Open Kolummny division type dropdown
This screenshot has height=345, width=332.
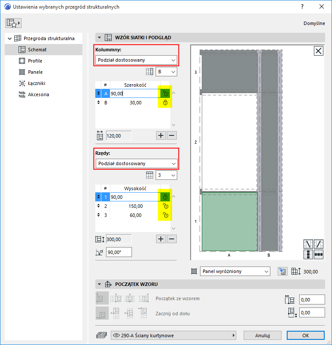click(x=136, y=60)
